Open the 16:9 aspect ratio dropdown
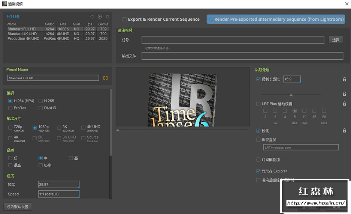 292,79
